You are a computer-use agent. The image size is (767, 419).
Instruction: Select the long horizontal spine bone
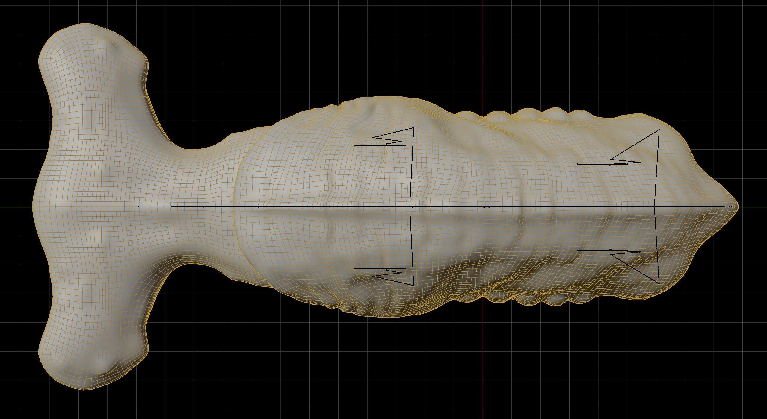[x=434, y=207]
